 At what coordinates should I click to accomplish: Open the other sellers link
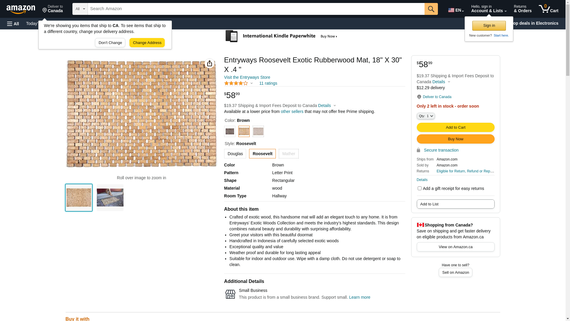tap(292, 111)
